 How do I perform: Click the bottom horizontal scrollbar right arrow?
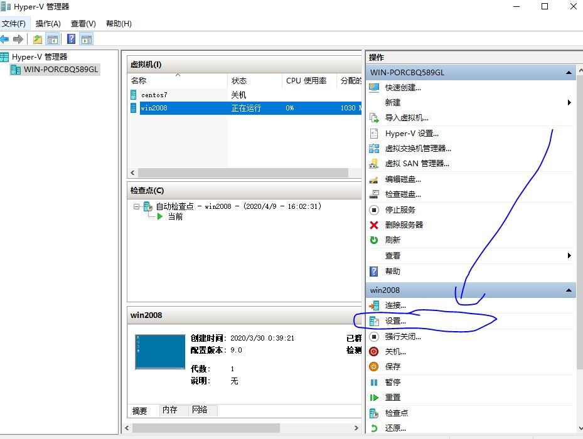pos(356,428)
